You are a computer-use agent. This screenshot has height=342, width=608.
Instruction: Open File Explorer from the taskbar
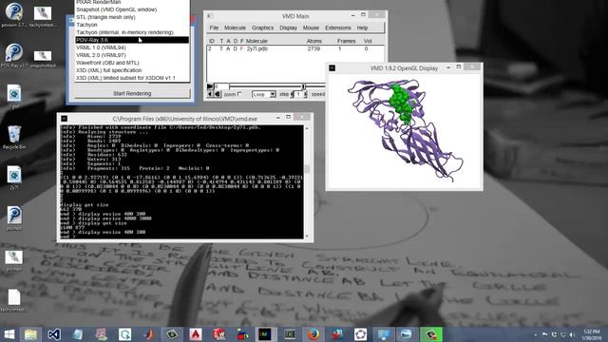click(30, 334)
